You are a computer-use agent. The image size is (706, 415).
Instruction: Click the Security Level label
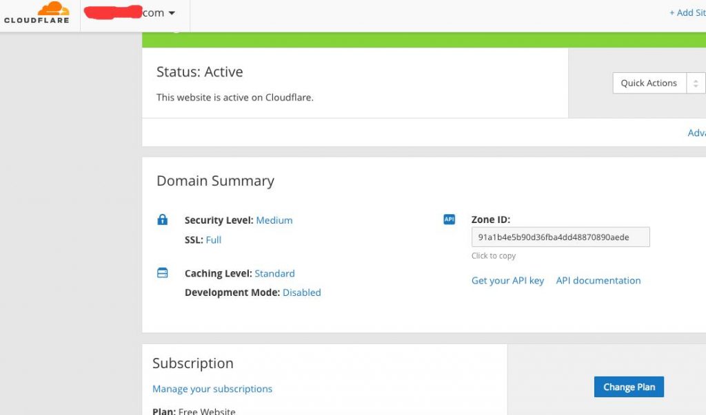coord(219,220)
